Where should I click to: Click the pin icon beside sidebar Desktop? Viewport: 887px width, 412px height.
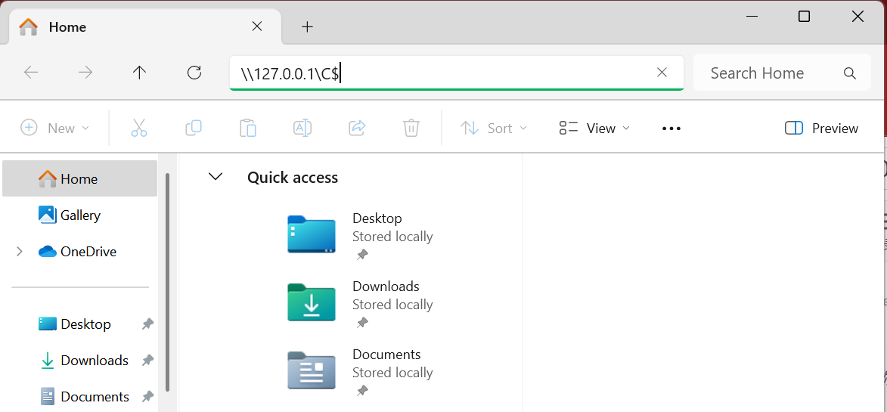pos(147,324)
